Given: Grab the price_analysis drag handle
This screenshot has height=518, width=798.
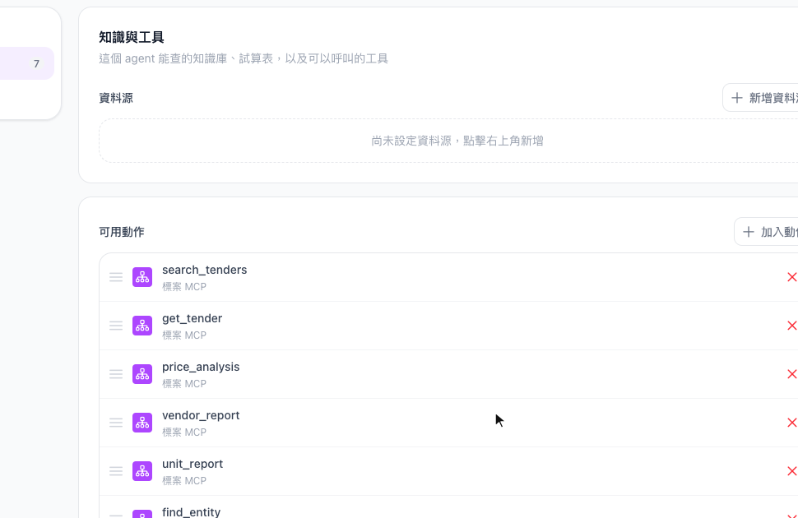Looking at the screenshot, I should [x=116, y=374].
